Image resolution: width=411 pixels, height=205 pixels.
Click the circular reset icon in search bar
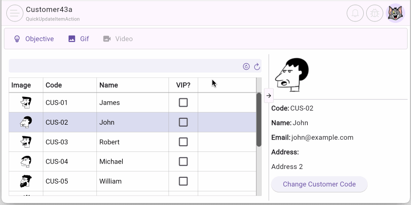[x=246, y=66]
